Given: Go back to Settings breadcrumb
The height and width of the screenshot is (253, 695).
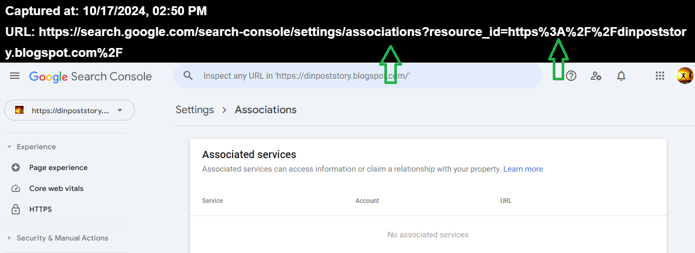Looking at the screenshot, I should click(x=195, y=110).
